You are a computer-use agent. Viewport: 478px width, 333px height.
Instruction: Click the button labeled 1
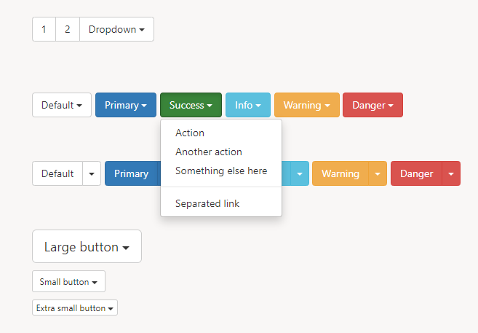(x=44, y=29)
